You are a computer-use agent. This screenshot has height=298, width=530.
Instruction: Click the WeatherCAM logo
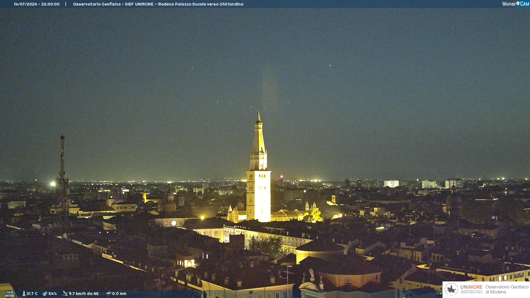[515, 4]
